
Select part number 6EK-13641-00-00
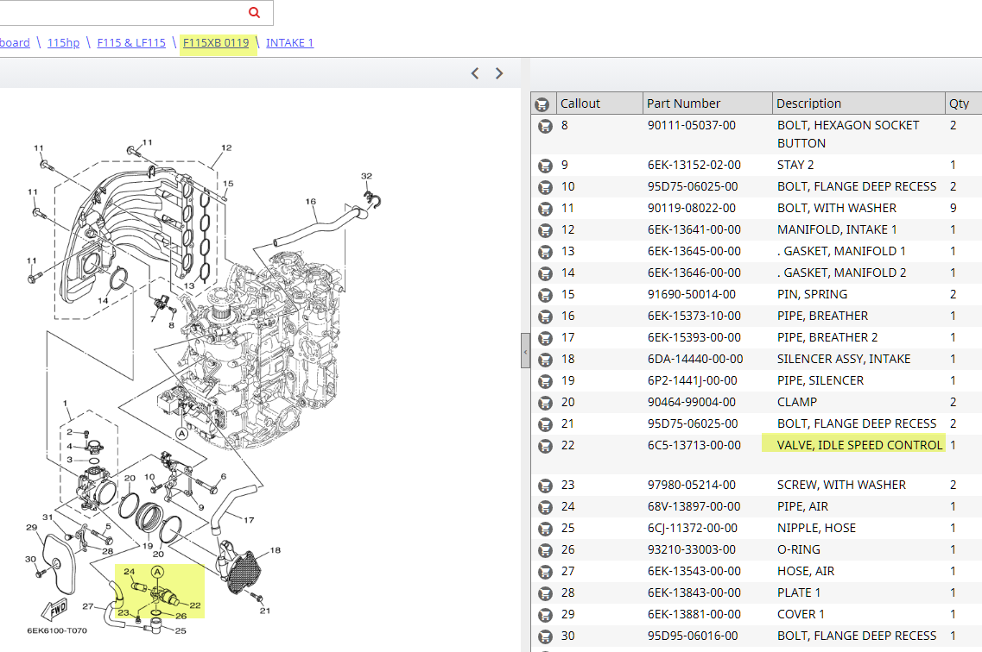click(x=694, y=229)
